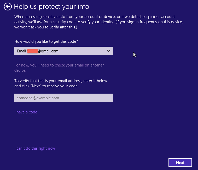Click the parenthetical "If you sign in frequently" sentence
Image resolution: width=198 pixels, height=170 pixels.
tap(149, 22)
